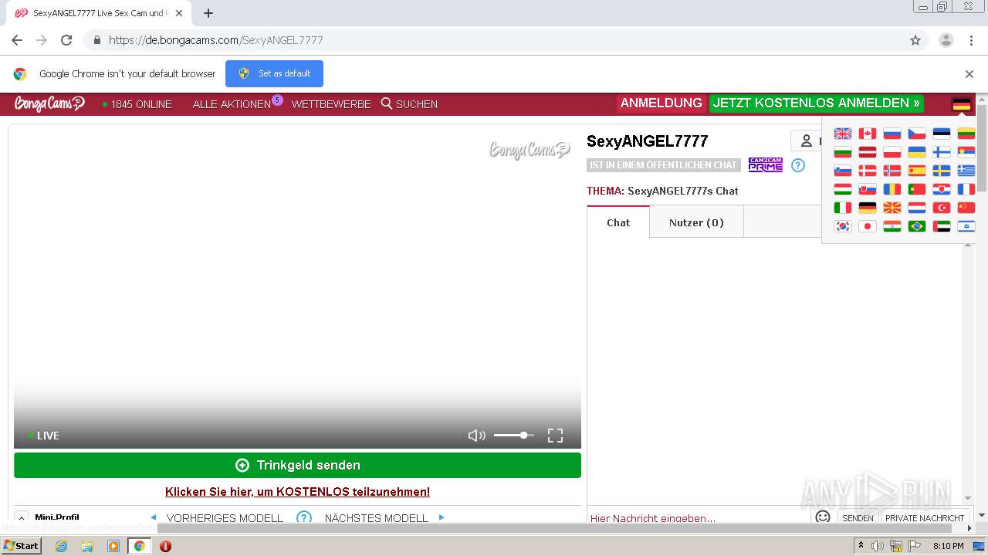Image resolution: width=988 pixels, height=556 pixels.
Task: Open the ALLE AKTIONEN menu
Action: (232, 104)
